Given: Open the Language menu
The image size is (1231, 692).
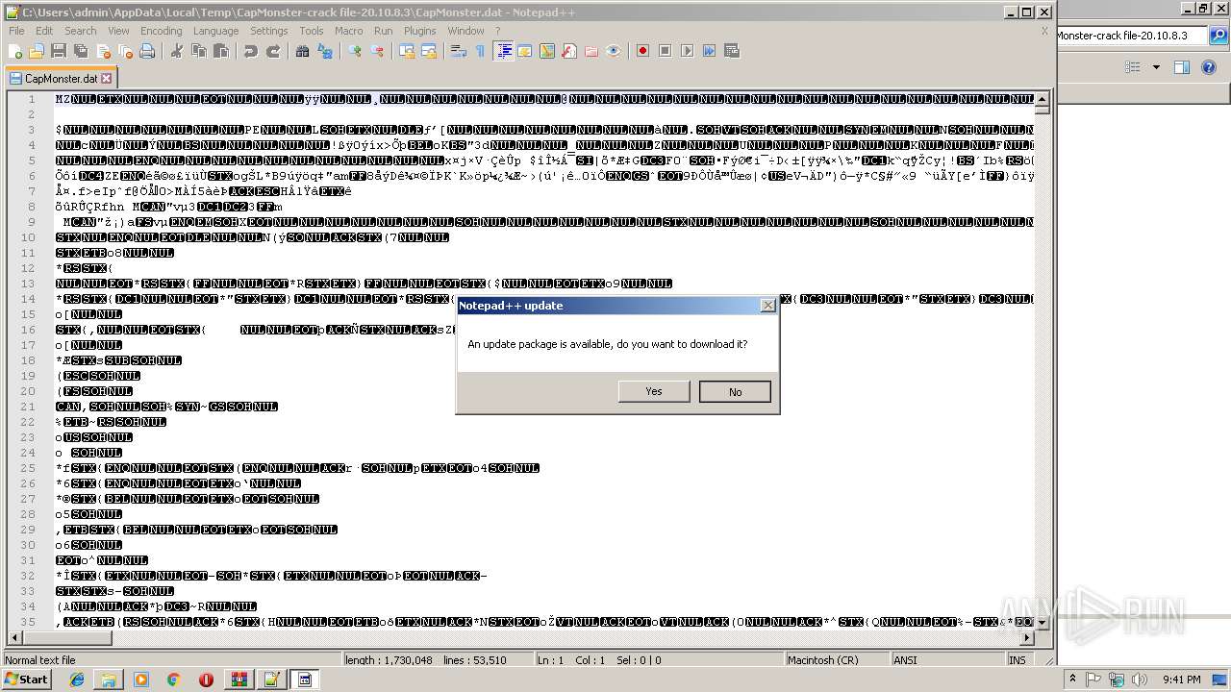Looking at the screenshot, I should point(215,31).
